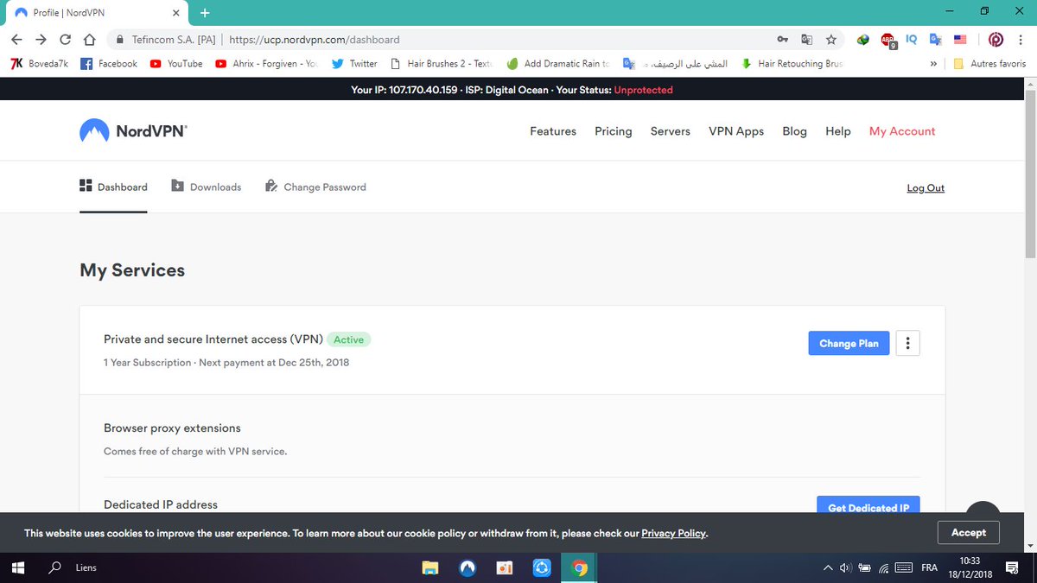Open the Features menu item
The height and width of the screenshot is (583, 1037).
point(553,131)
